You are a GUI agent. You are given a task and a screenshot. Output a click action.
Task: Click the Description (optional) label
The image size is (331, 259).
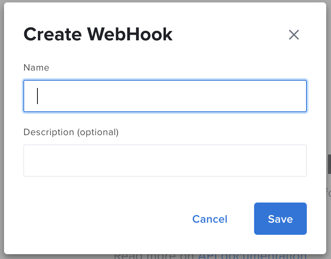(71, 132)
